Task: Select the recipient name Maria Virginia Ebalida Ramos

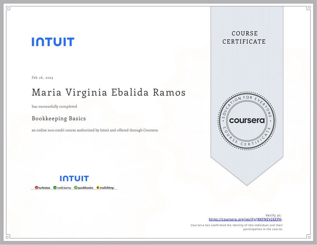Action: point(108,92)
